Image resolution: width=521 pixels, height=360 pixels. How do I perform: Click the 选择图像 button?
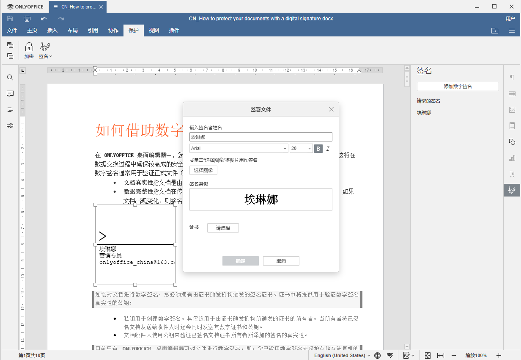tap(203, 170)
